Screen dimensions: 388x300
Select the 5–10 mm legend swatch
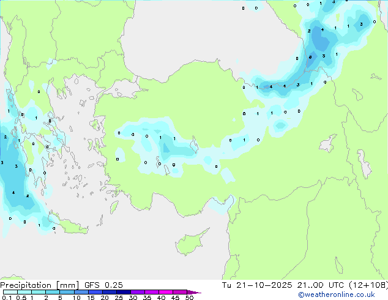pos(67,292)
